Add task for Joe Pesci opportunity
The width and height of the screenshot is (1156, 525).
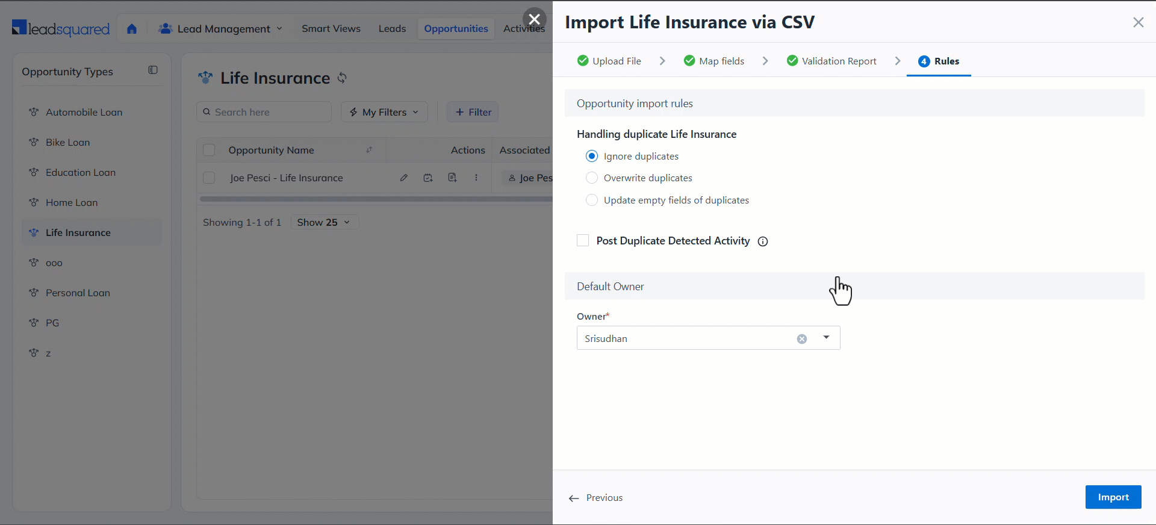[x=428, y=178]
